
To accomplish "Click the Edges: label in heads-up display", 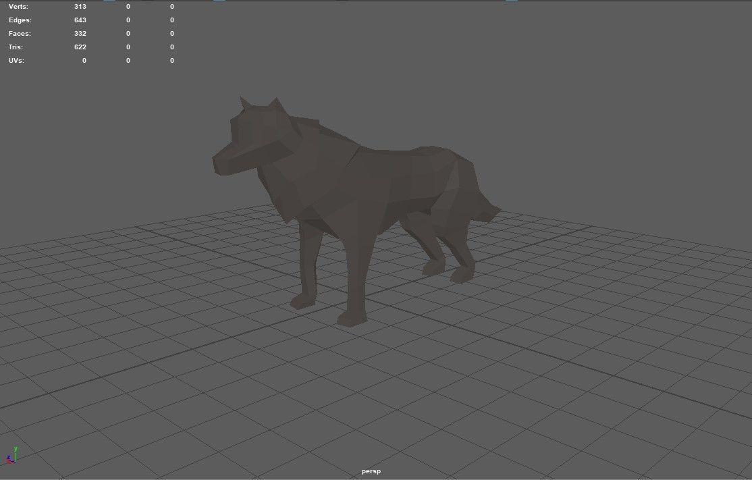I will (20, 20).
